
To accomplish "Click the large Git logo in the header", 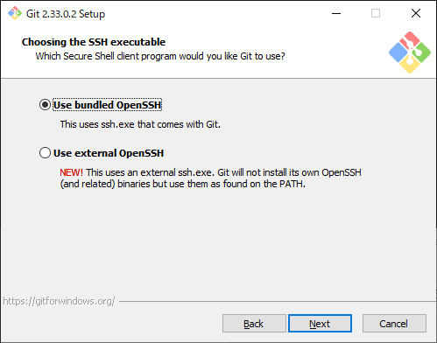I will click(410, 52).
